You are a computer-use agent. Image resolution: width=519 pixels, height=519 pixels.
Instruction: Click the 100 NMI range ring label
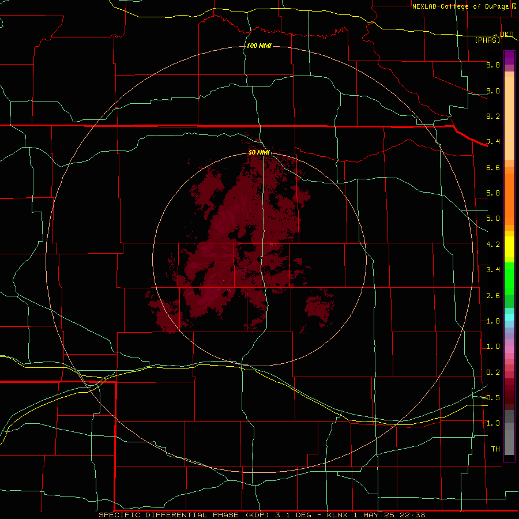coord(259,46)
